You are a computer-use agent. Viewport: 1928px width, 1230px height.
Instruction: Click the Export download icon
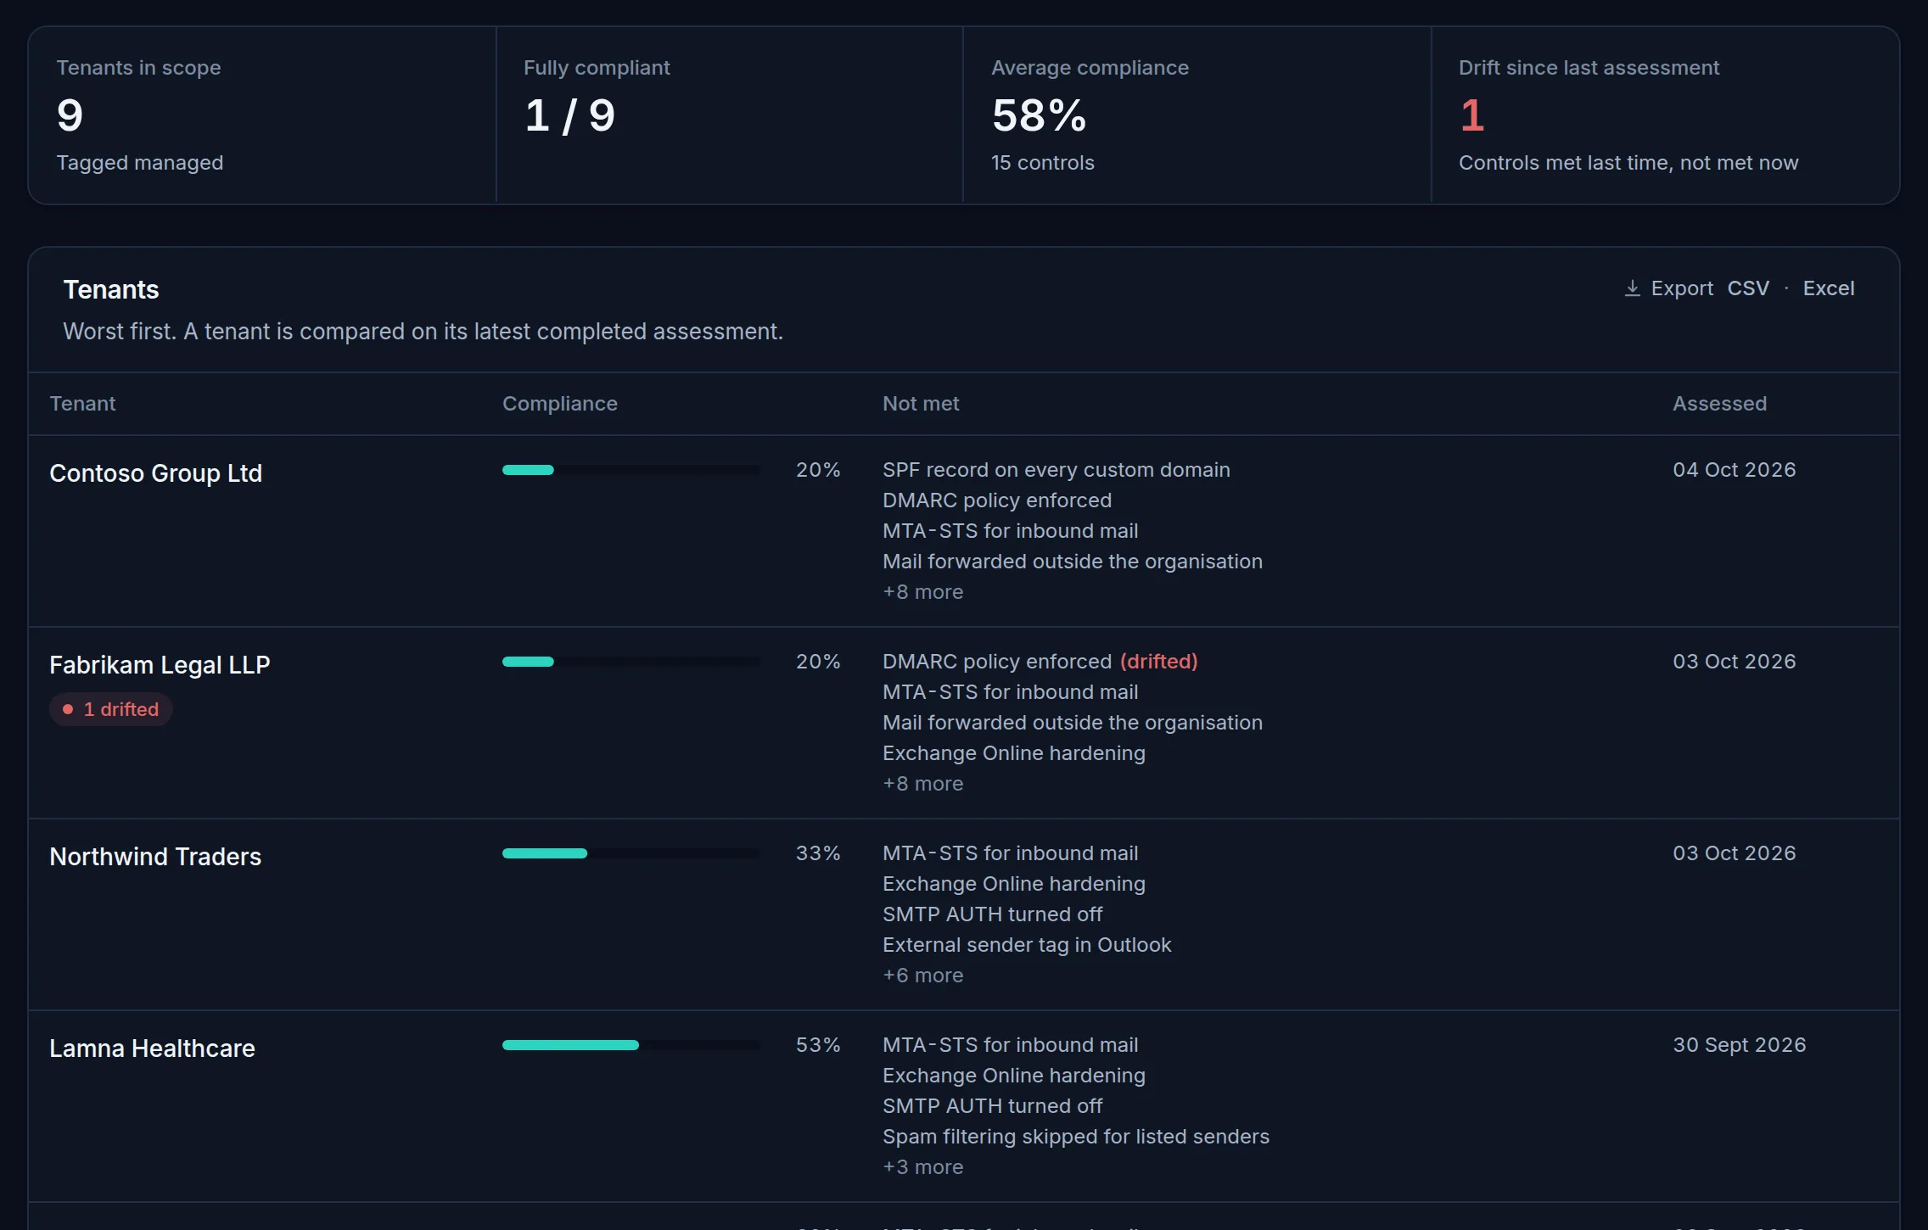pos(1632,288)
